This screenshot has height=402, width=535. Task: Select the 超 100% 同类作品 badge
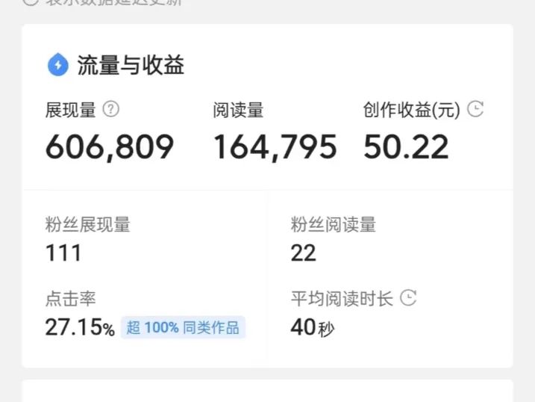coord(183,327)
